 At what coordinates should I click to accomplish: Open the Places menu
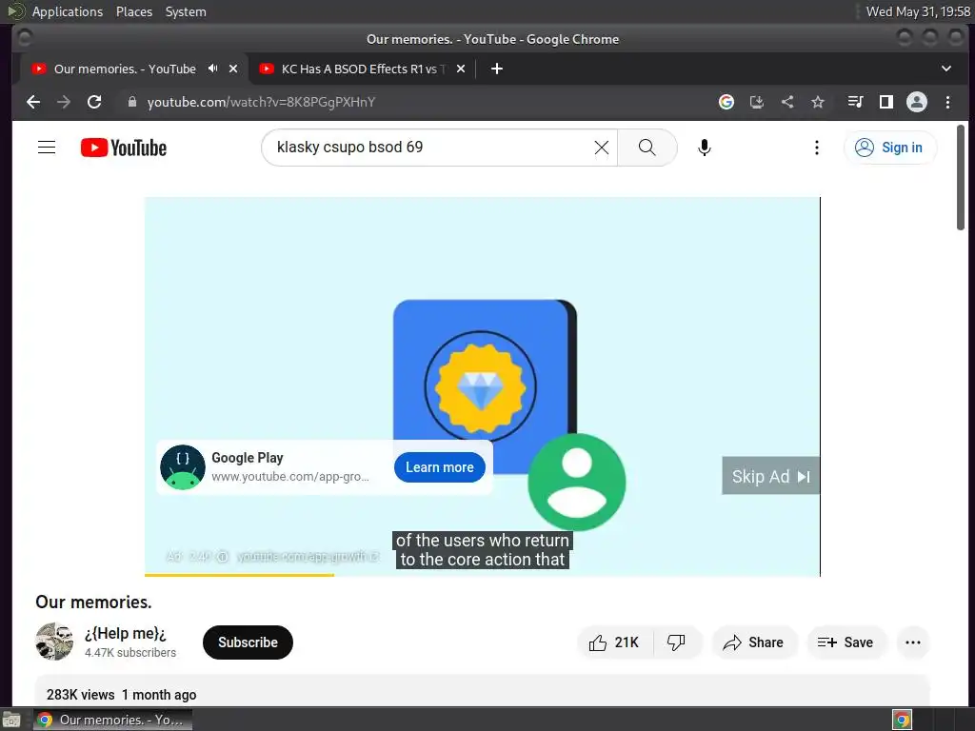(x=134, y=11)
